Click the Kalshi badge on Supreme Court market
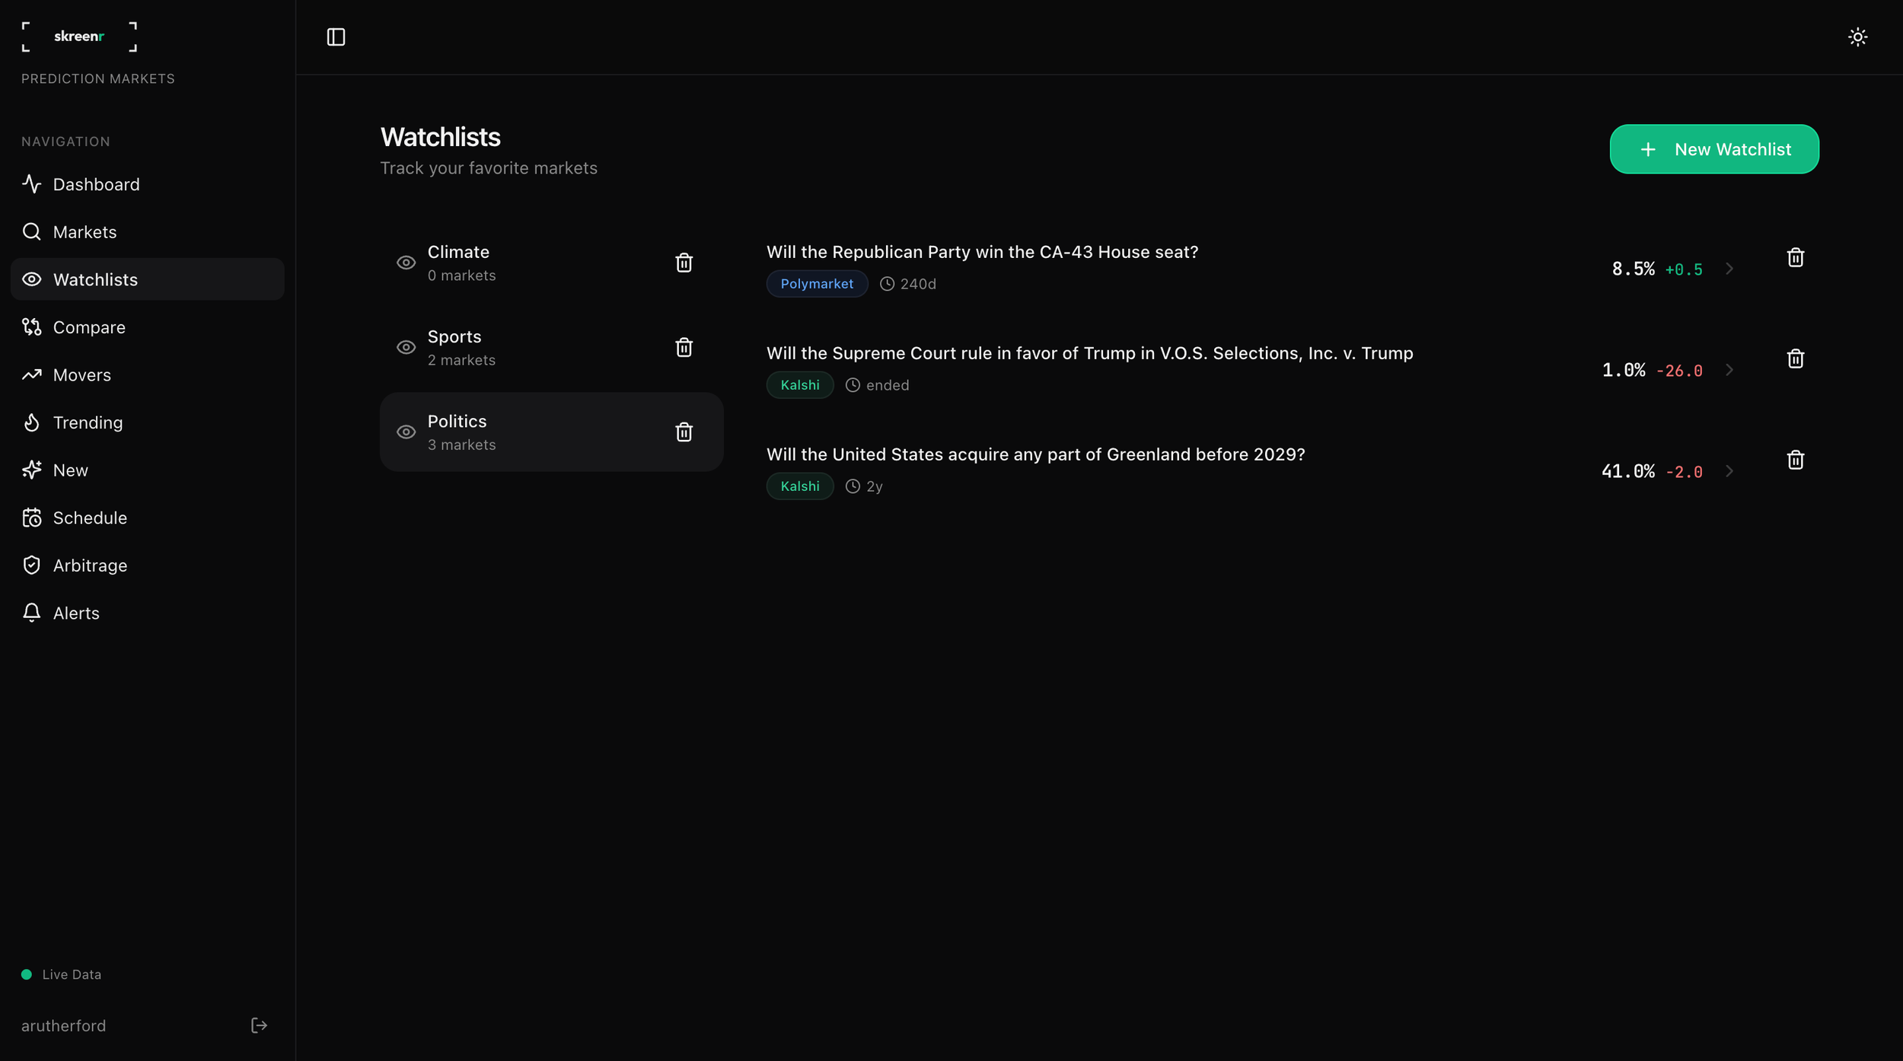Image resolution: width=1903 pixels, height=1061 pixels. click(800, 385)
